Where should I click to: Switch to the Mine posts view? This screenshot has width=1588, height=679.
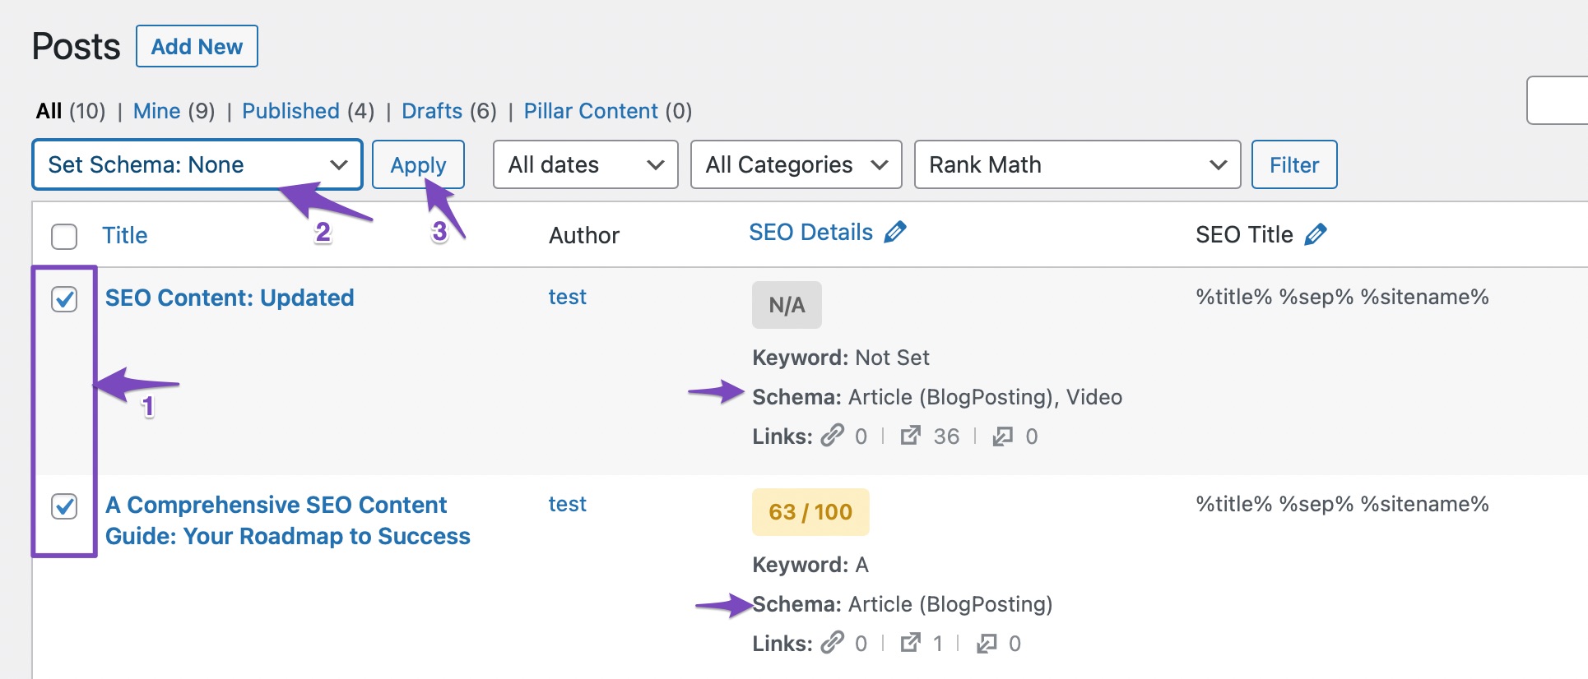156,111
